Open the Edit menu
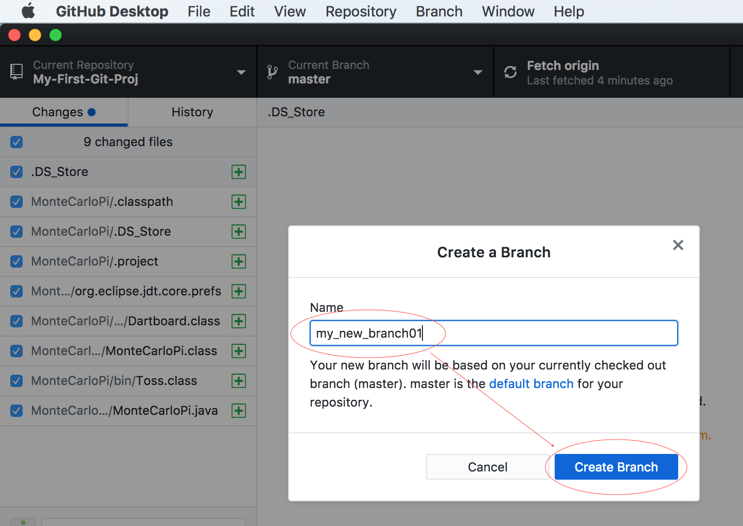This screenshot has width=743, height=526. tap(242, 11)
